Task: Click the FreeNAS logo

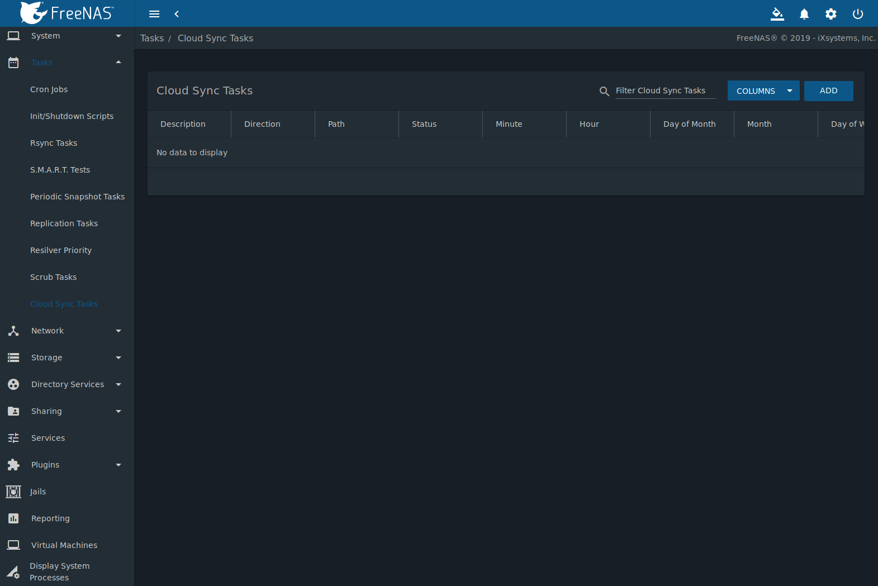Action: [x=67, y=13]
